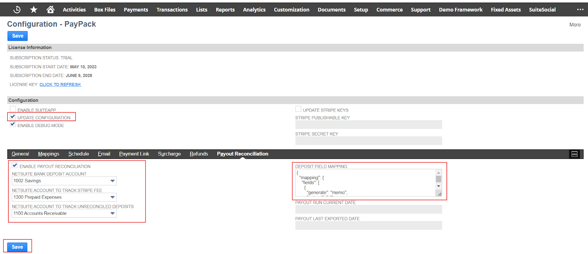The width and height of the screenshot is (588, 254).
Task: Switch to the Refunds subtab
Action: (x=199, y=154)
